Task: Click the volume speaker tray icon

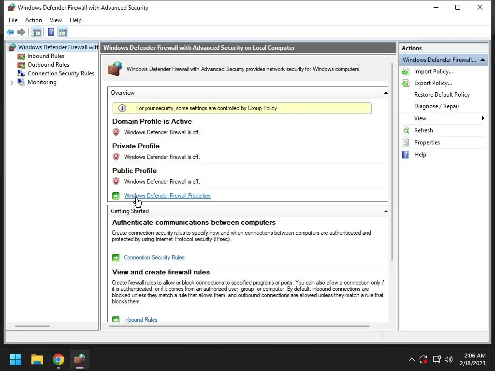Action: coord(448,359)
